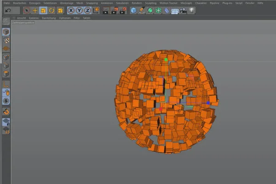This screenshot has height=184, width=276.
Task: Open the Skript menu
Action: tap(239, 3)
